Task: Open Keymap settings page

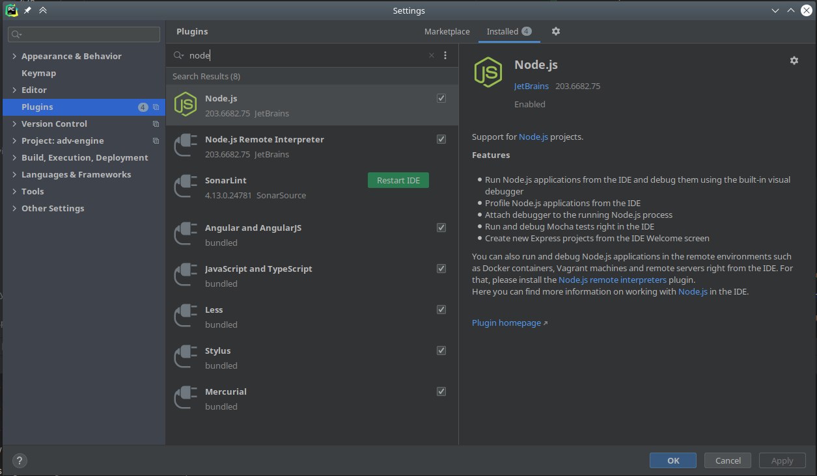Action: point(38,73)
